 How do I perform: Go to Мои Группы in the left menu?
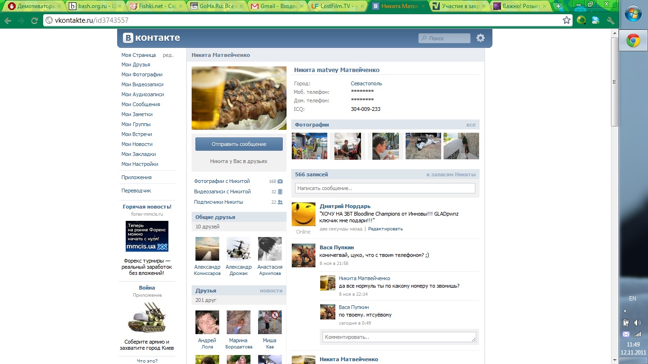[136, 124]
